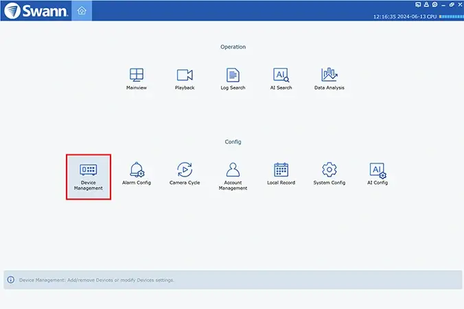Select the Home tab
The height and width of the screenshot is (309, 464).
point(82,10)
